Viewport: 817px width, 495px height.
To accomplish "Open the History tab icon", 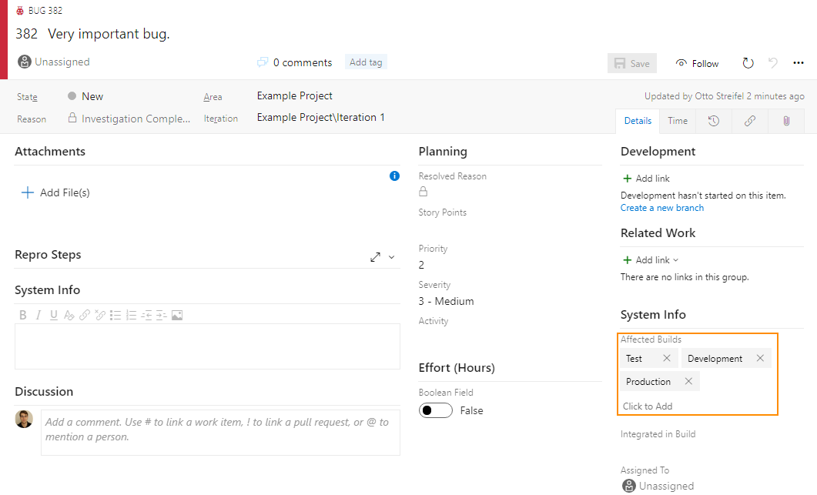I will pyautogui.click(x=714, y=121).
